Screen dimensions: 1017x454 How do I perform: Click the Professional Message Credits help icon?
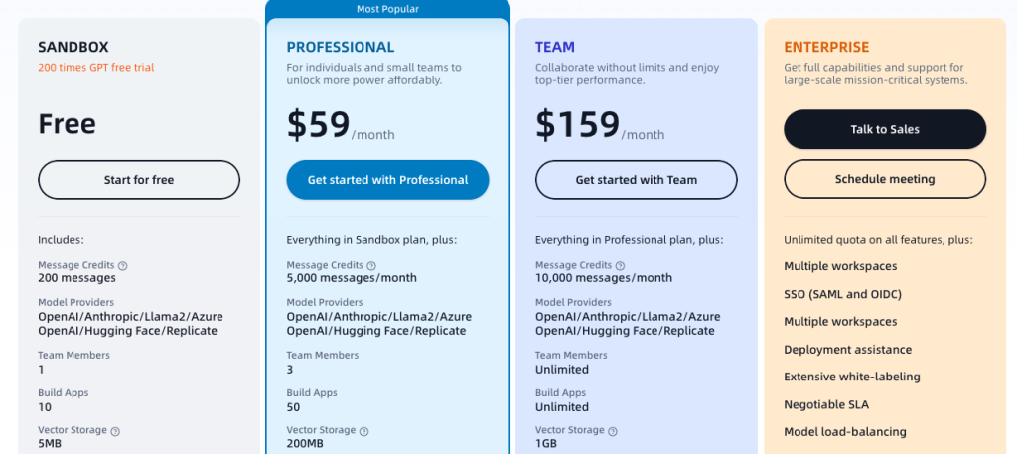coord(371,266)
